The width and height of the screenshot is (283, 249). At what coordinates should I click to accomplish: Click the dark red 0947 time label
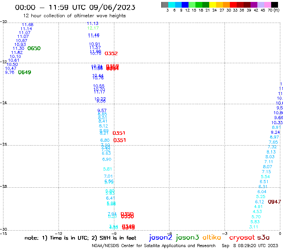[274, 202]
